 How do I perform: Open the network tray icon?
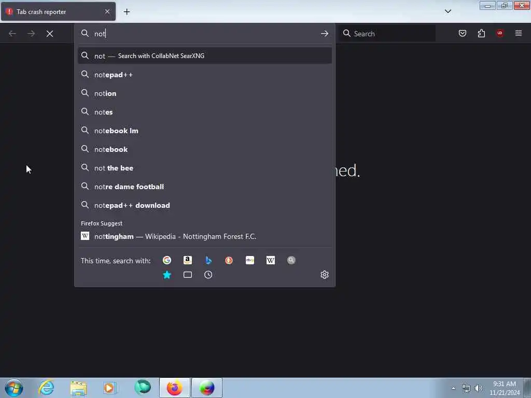466,388
